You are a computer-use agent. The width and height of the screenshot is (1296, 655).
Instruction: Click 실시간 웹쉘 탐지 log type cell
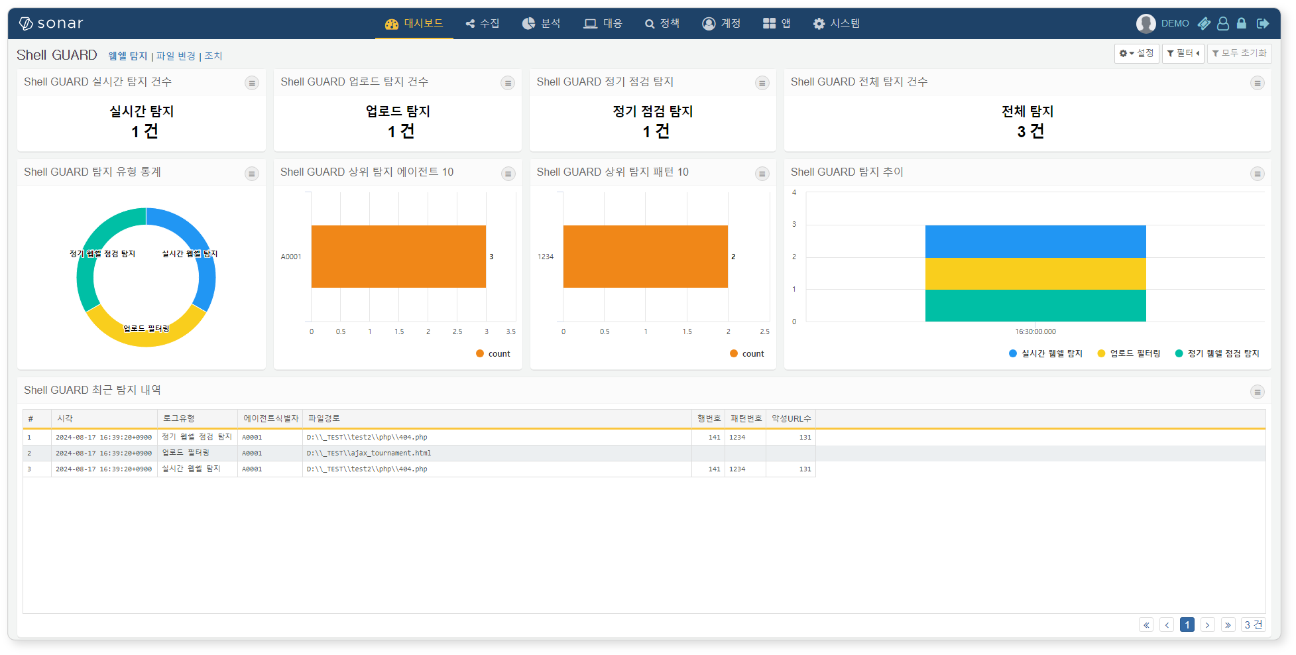[x=197, y=469]
